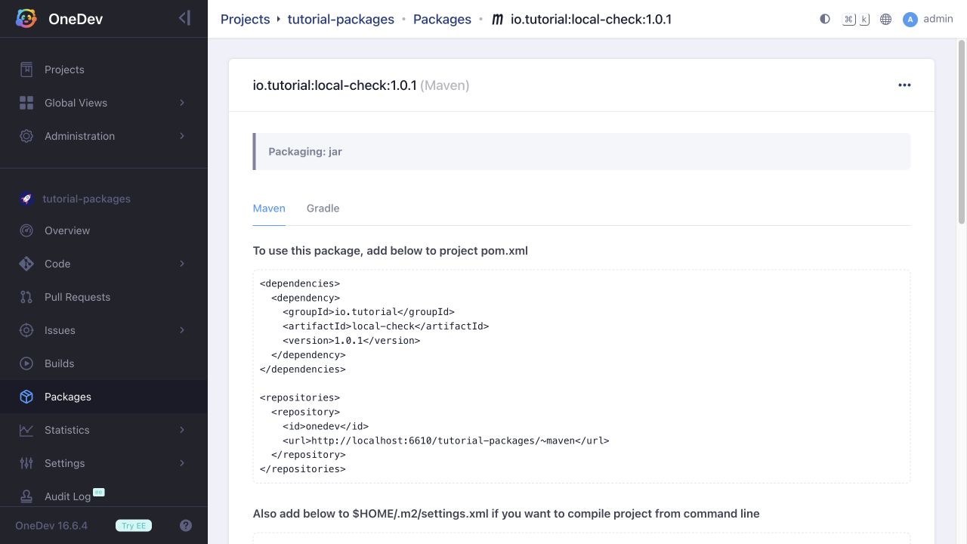Screen dimensions: 967x544
Task: Click the Settings sliders icon
Action: pos(26,463)
